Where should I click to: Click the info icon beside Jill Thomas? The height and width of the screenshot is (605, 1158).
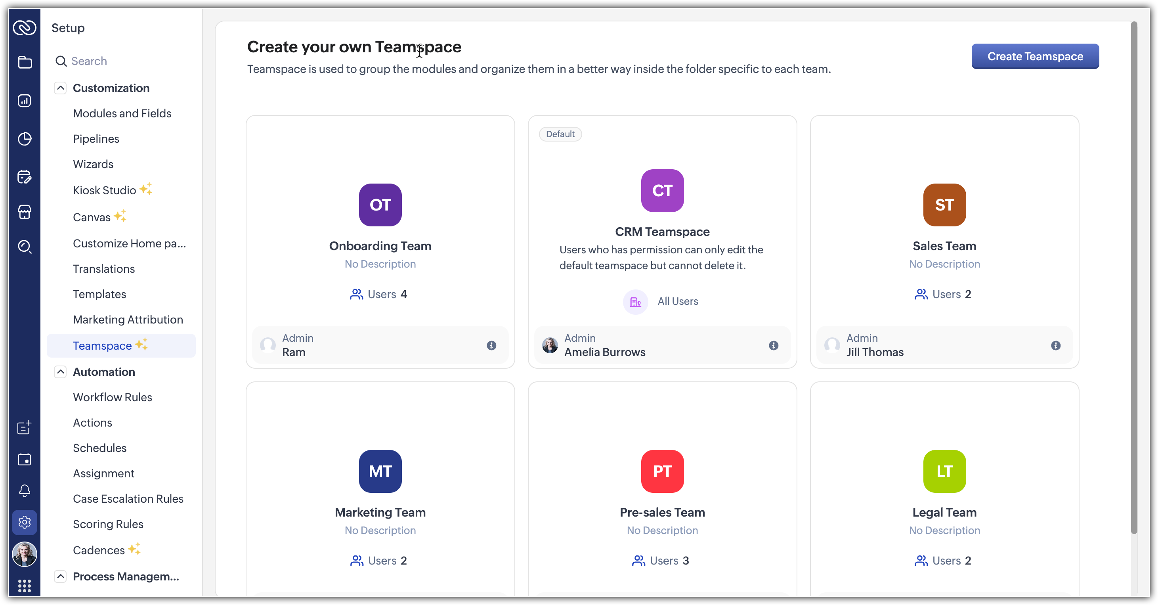1055,345
